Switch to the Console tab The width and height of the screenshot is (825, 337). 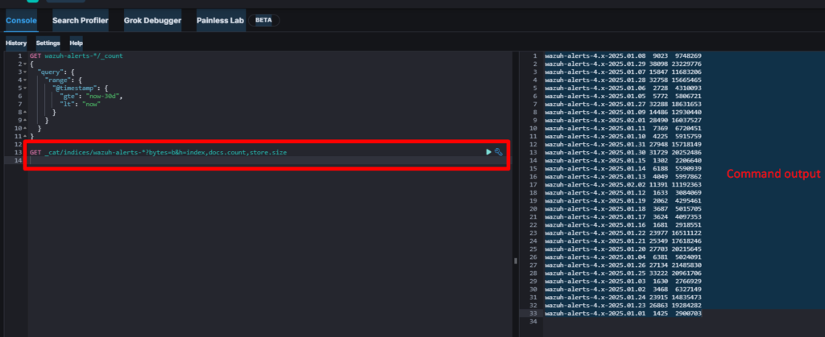[x=22, y=20]
